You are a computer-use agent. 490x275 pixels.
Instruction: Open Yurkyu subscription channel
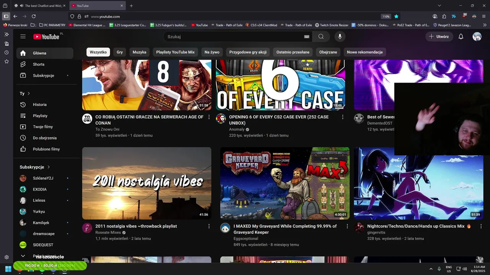tap(45, 211)
